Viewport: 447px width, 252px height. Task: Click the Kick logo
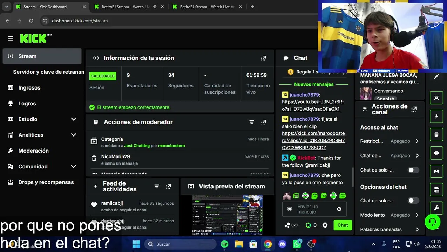[36, 38]
